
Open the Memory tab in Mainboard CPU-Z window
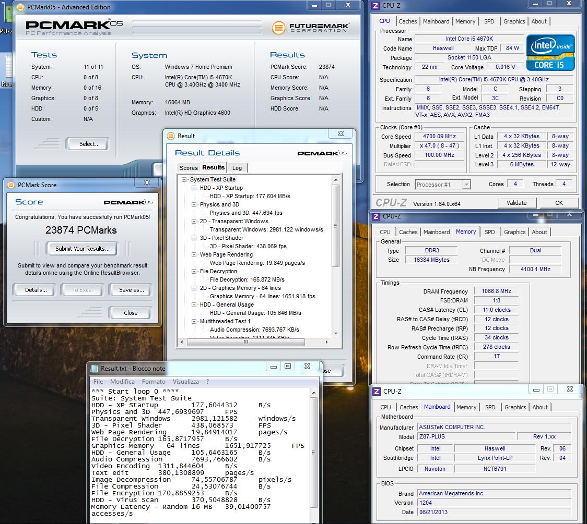[466, 407]
